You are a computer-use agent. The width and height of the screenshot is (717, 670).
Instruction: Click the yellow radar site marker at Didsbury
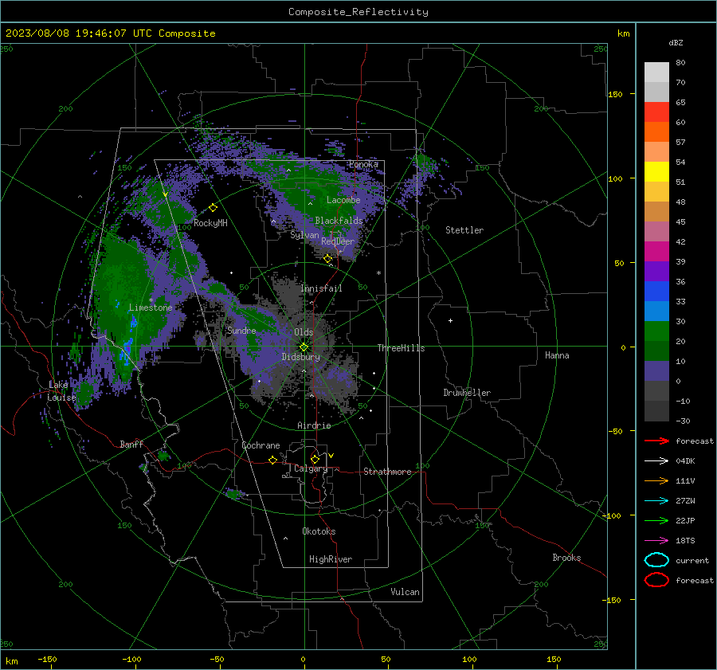pyautogui.click(x=304, y=347)
